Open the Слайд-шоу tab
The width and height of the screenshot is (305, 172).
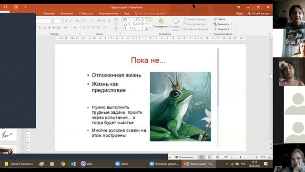[x=86, y=13]
